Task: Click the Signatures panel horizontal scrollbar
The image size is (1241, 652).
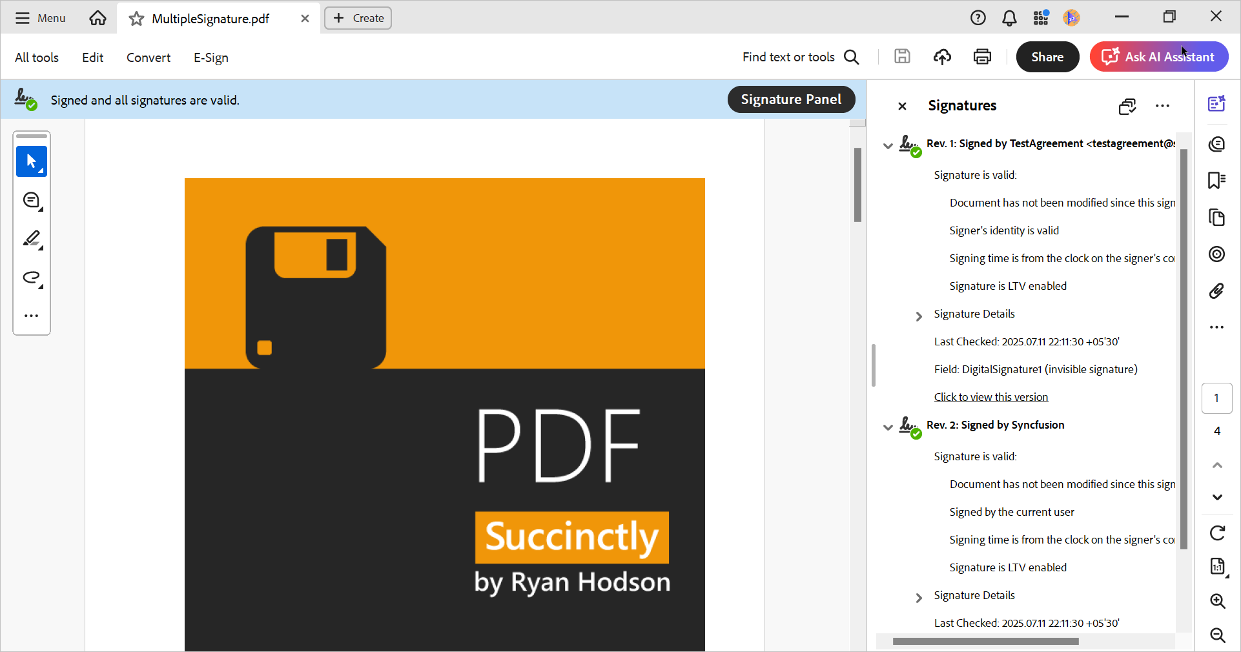Action: pyautogui.click(x=985, y=641)
